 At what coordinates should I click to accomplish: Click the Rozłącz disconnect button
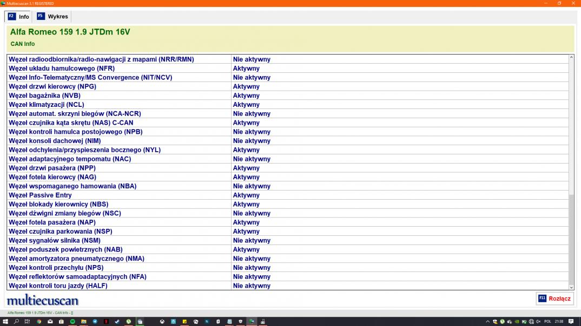[554, 298]
